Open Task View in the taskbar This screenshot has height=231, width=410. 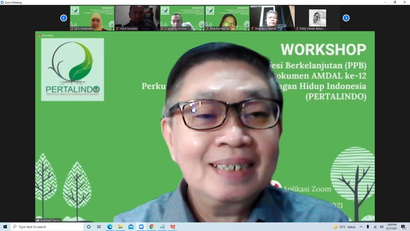click(x=99, y=227)
